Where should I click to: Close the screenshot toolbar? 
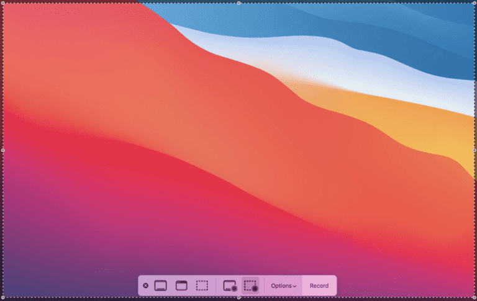click(x=146, y=285)
